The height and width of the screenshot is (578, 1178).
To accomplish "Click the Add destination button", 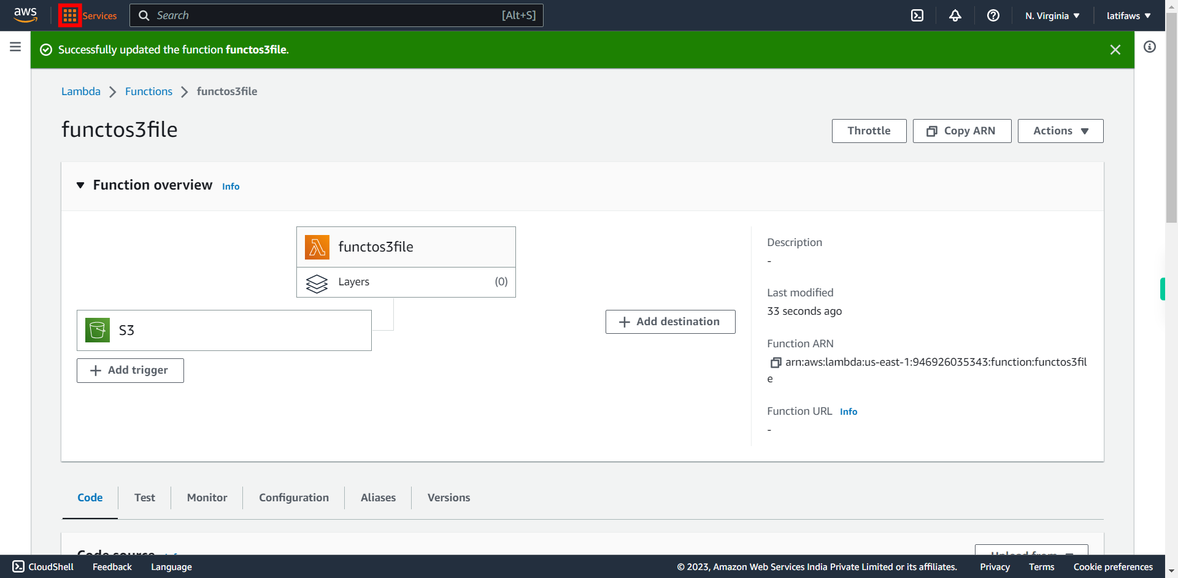I will tap(670, 322).
